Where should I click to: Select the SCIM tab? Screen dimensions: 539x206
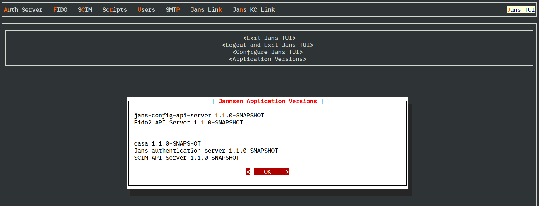click(x=85, y=10)
